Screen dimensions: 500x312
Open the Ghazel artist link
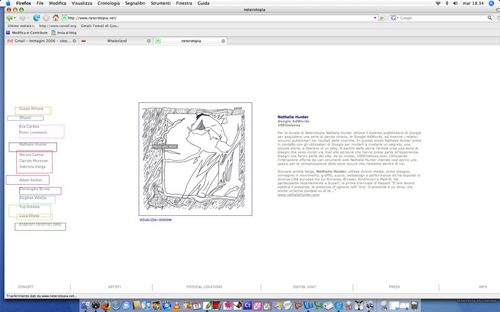tap(25, 117)
